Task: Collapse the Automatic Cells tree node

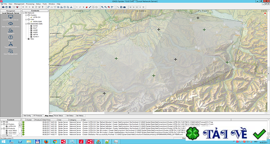Action: pyautogui.click(x=26, y=24)
